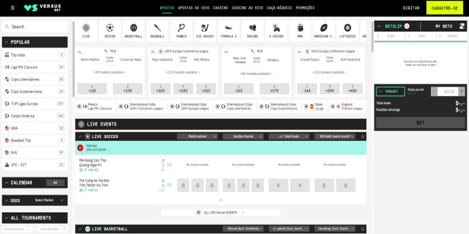
Task: Click the Cadastre-se button
Action: (x=444, y=8)
